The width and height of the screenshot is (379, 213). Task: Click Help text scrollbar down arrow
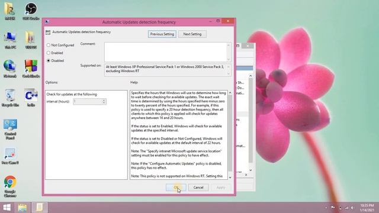(230, 177)
